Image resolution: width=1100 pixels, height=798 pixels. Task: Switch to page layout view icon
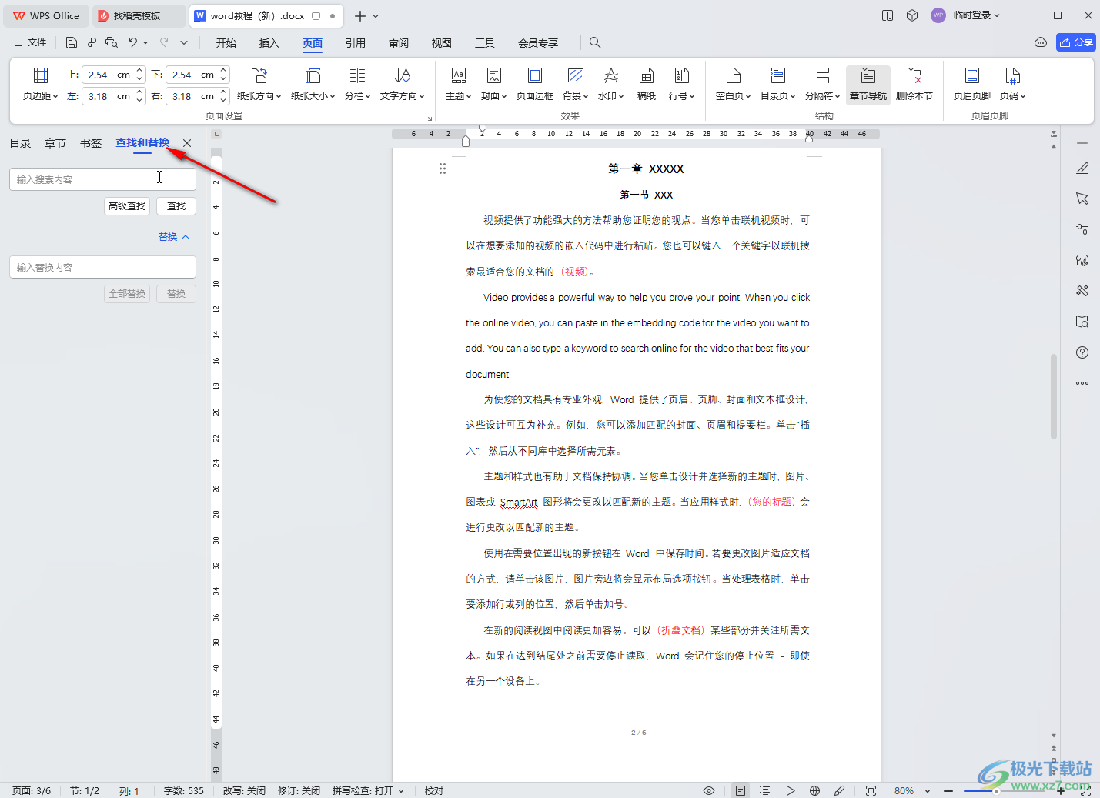coord(740,790)
